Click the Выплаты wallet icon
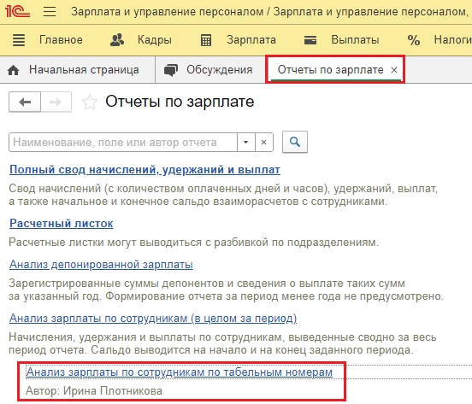 [310, 40]
